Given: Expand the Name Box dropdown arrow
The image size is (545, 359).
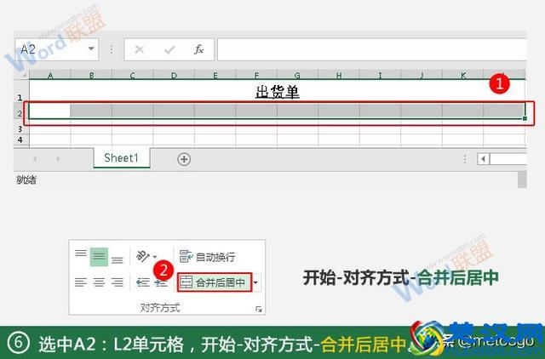Looking at the screenshot, I should [91, 49].
